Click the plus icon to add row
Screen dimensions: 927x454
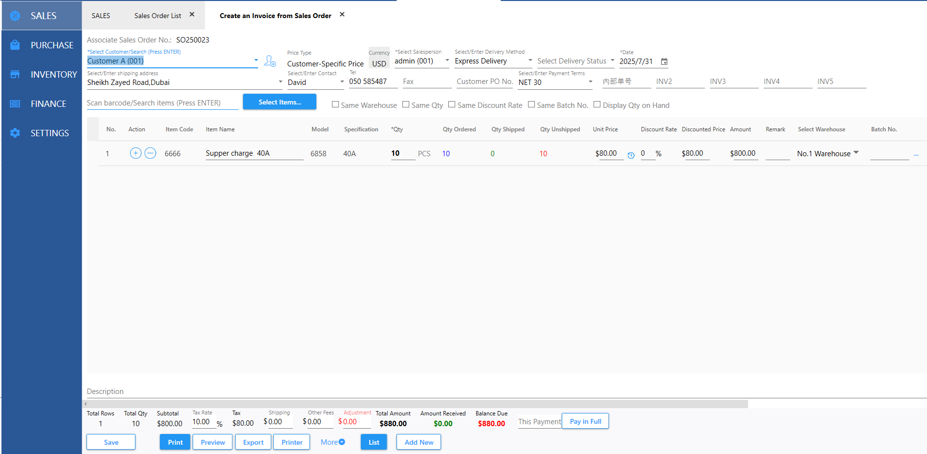coord(135,153)
